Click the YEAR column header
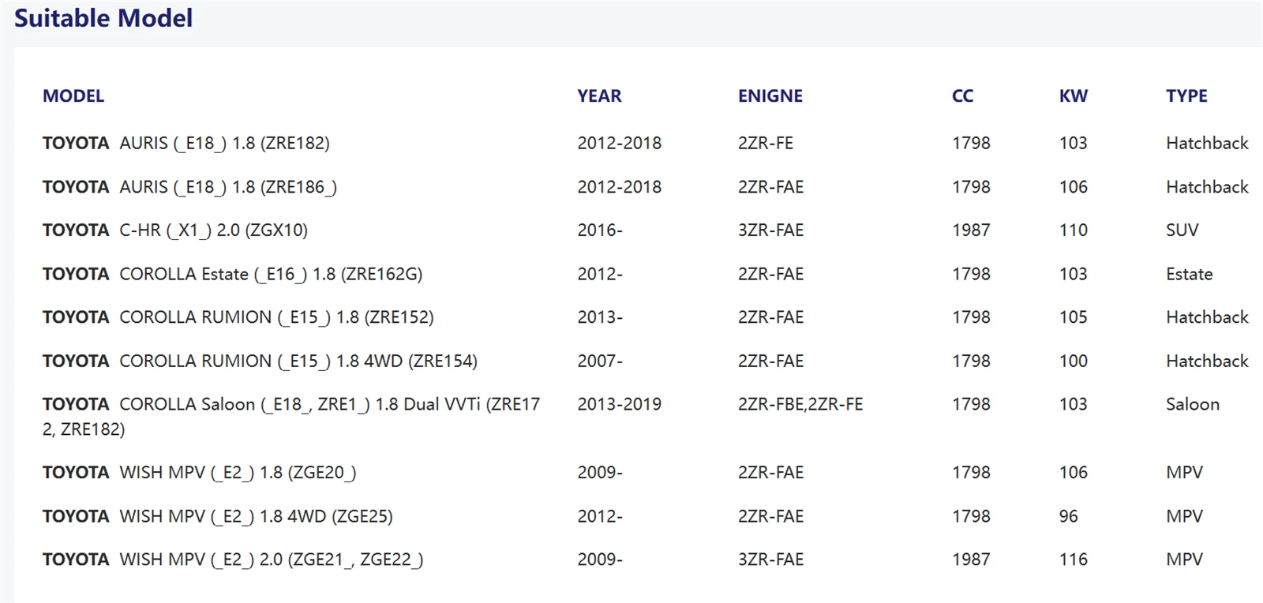 599,96
